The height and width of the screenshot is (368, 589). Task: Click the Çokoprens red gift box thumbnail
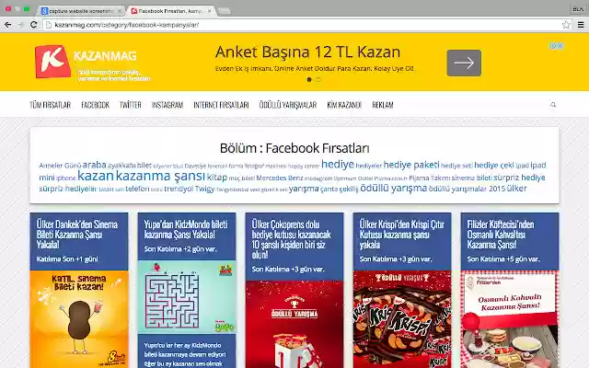pyautogui.click(x=294, y=325)
